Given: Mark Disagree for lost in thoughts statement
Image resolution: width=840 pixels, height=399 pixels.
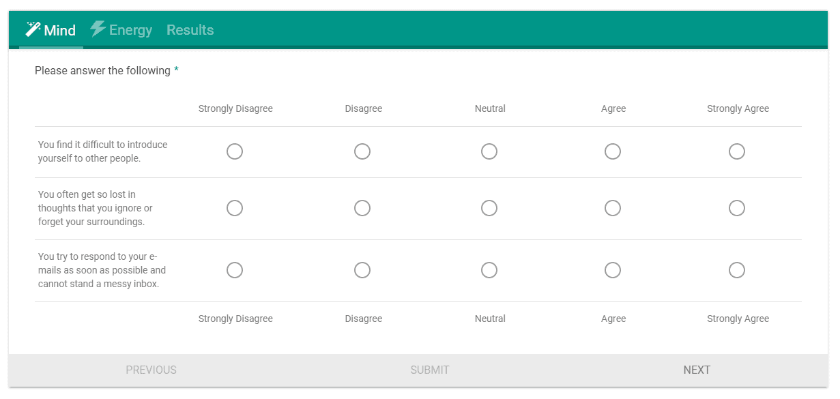Looking at the screenshot, I should [x=362, y=208].
